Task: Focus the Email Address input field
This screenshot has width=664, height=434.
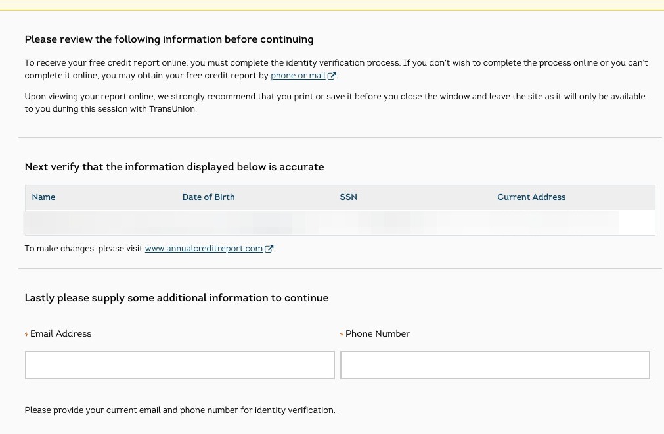Action: click(x=179, y=365)
